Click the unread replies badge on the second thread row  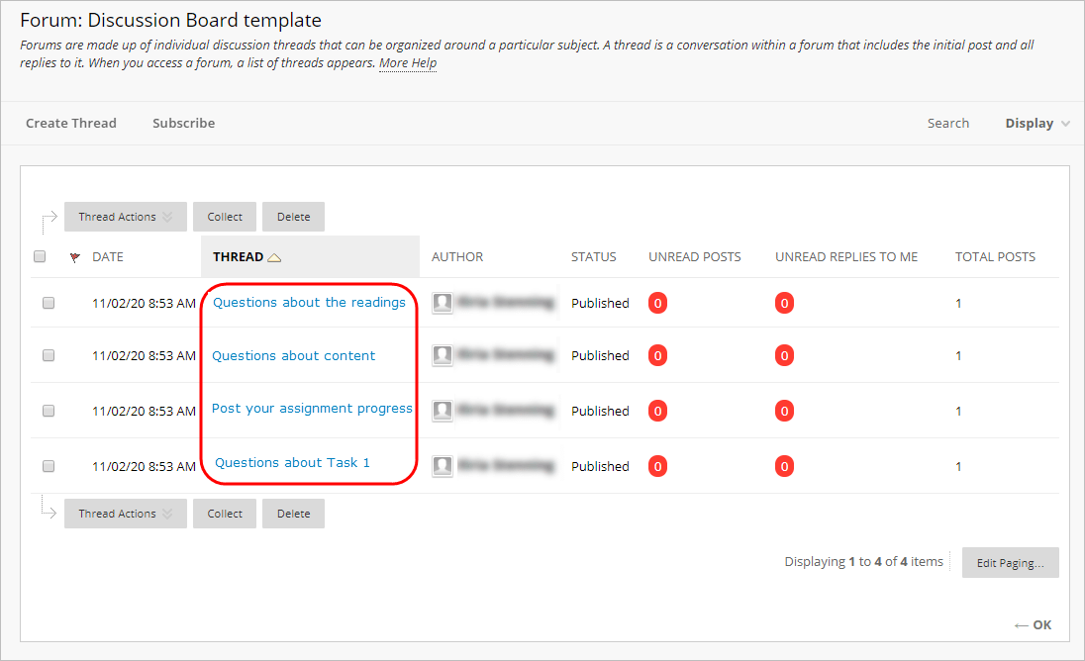(784, 354)
